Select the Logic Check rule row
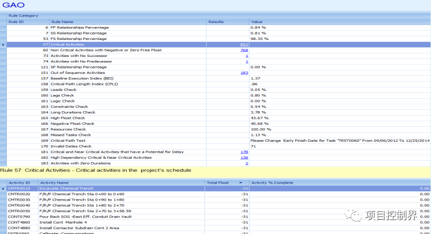 coord(219,101)
